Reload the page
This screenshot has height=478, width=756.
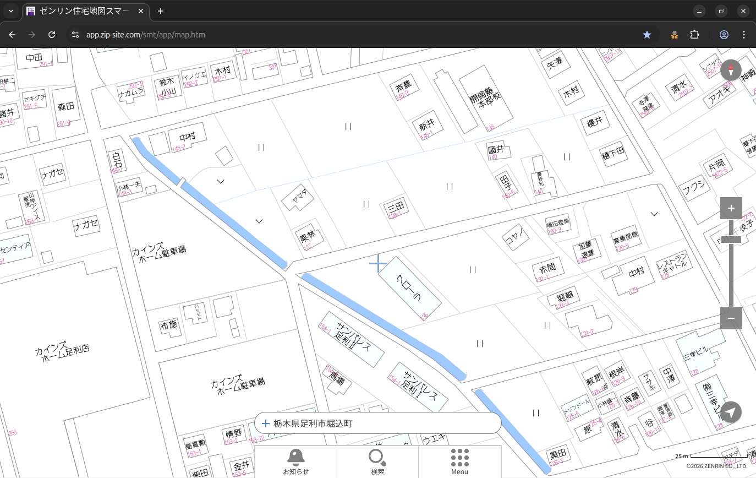(52, 35)
